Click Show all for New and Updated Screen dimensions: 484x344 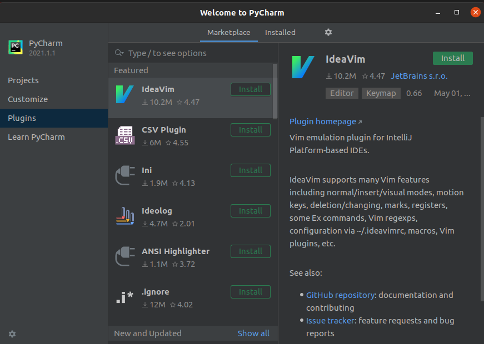[253, 333]
